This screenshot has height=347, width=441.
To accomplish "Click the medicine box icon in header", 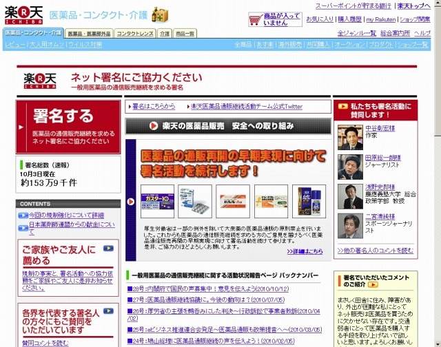I will [160, 15].
